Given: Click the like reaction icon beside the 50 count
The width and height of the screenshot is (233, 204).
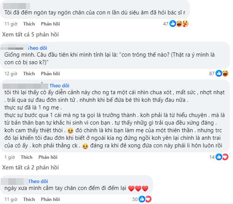Looking at the screenshot, I should pyautogui.click(x=142, y=199).
